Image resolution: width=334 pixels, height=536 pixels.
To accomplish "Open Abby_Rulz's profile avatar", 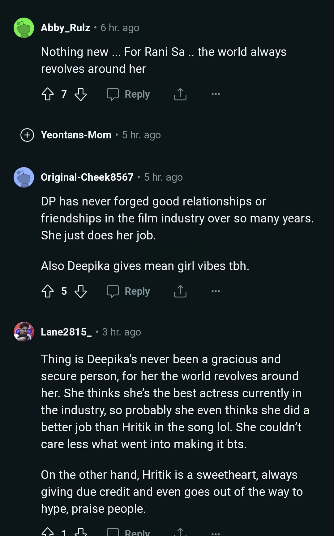I will [x=24, y=28].
